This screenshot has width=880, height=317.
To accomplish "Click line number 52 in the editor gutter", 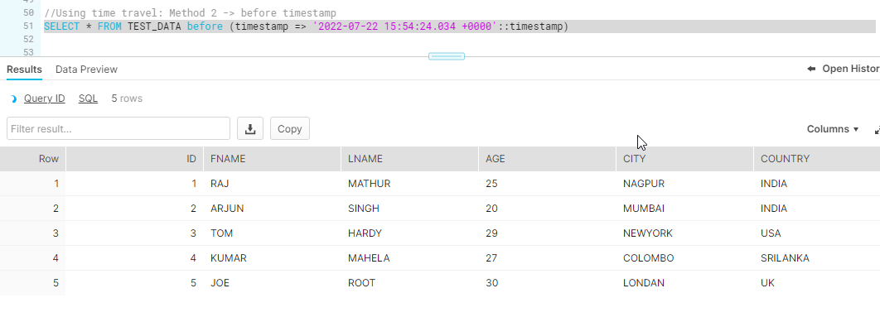I will [29, 39].
